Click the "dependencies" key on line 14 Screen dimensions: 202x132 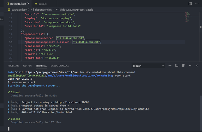(32, 34)
